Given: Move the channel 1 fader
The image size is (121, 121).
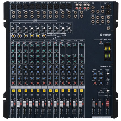Looking at the screenshot, I should 12,104.
